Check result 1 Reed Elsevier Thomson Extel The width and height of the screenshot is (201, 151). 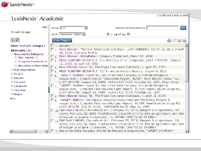tap(52, 49)
